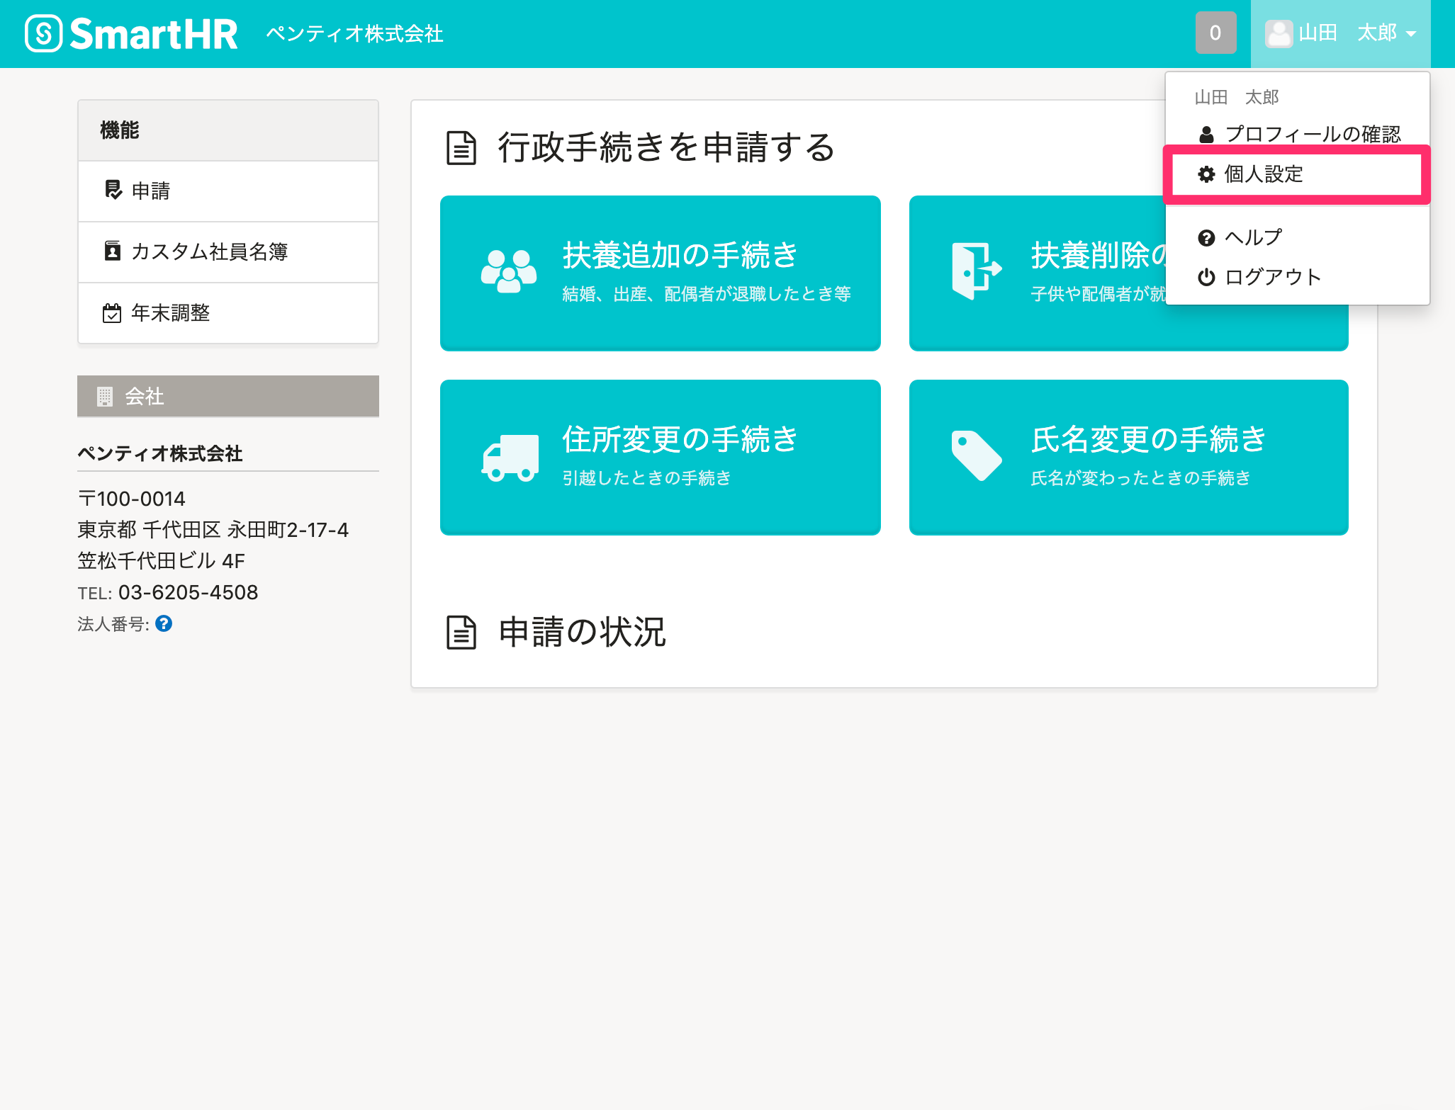
Task: Select ログアウト to sign out
Action: (x=1298, y=277)
